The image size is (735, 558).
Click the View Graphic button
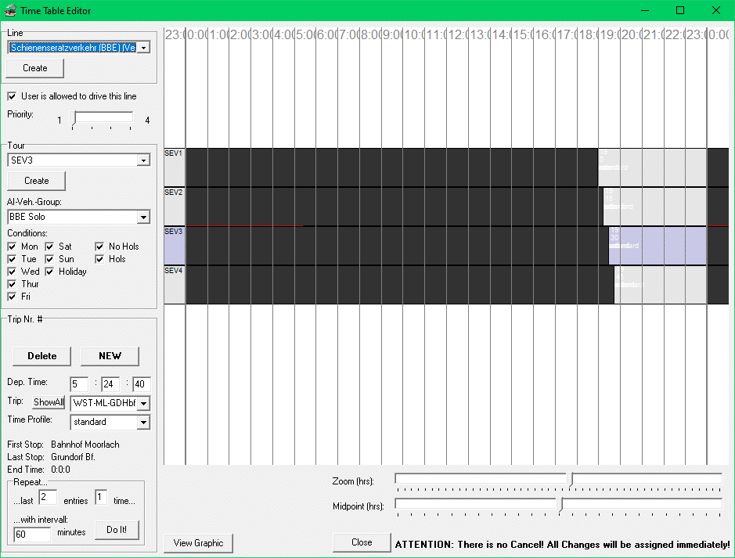click(198, 543)
